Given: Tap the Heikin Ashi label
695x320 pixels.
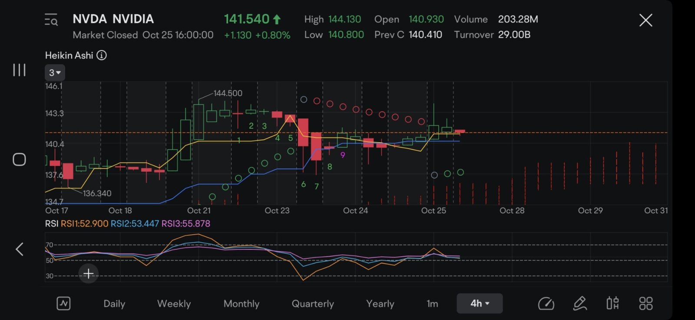Looking at the screenshot, I should point(69,56).
